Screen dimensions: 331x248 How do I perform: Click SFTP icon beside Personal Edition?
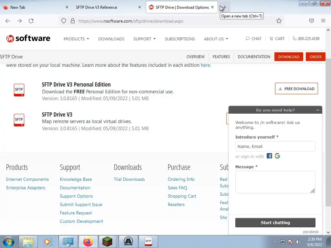[x=19, y=90]
